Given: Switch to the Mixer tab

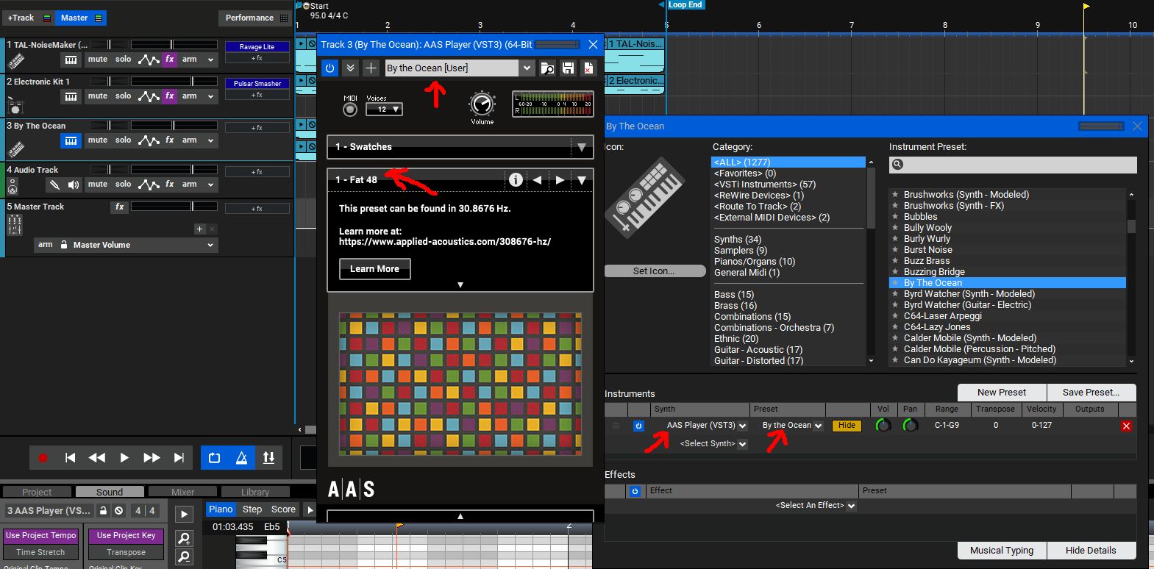Looking at the screenshot, I should pyautogui.click(x=182, y=492).
